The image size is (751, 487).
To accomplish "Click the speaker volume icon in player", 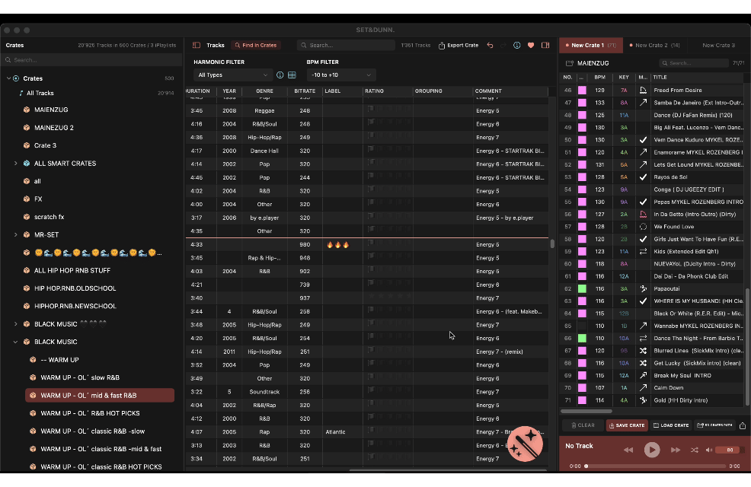I will 709,450.
